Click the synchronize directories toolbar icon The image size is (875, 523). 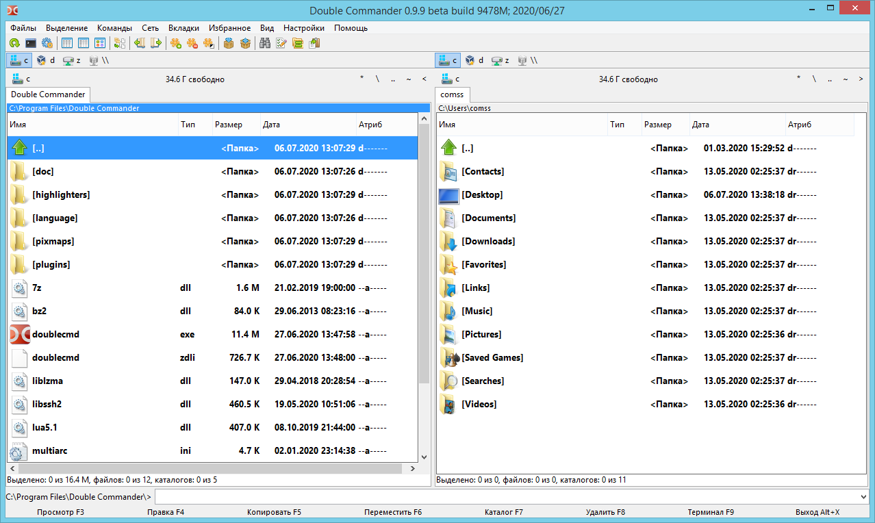click(120, 43)
